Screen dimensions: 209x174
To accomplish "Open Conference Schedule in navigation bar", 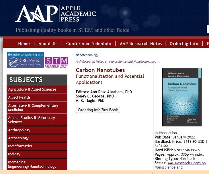I will (x=89, y=44).
